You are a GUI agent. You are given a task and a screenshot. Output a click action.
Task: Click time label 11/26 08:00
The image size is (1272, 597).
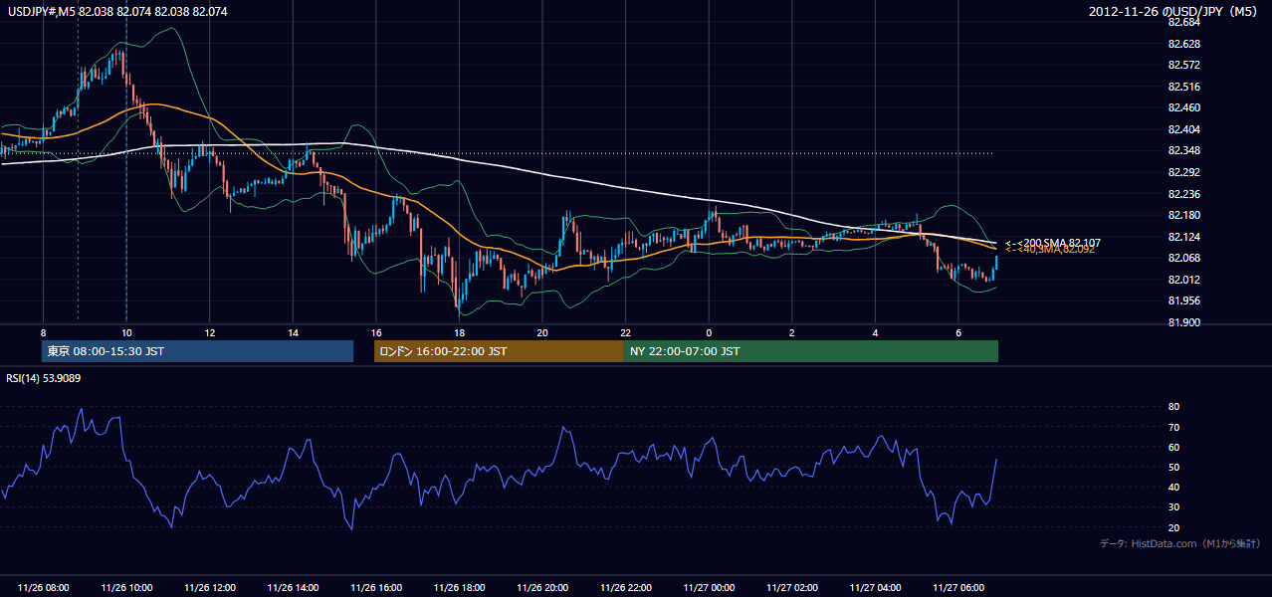(43, 588)
